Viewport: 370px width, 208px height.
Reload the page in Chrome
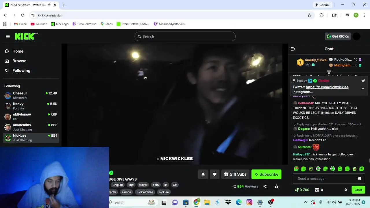pyautogui.click(x=23, y=15)
